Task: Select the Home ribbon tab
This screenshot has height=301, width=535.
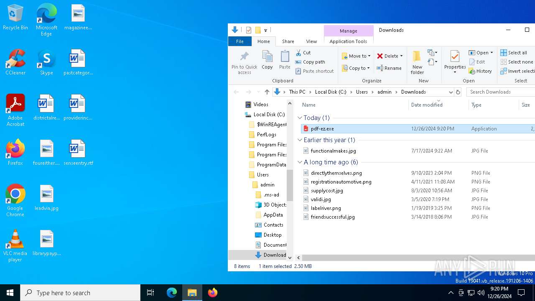Action: [264, 41]
